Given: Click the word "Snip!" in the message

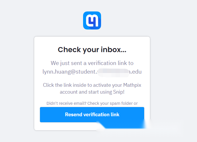Looking at the screenshot, I should 119,92.
